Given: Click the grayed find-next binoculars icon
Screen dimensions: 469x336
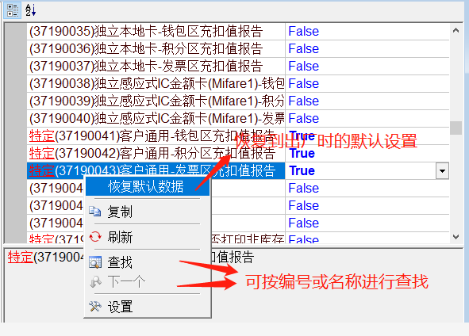Looking at the screenshot, I should pyautogui.click(x=95, y=281).
